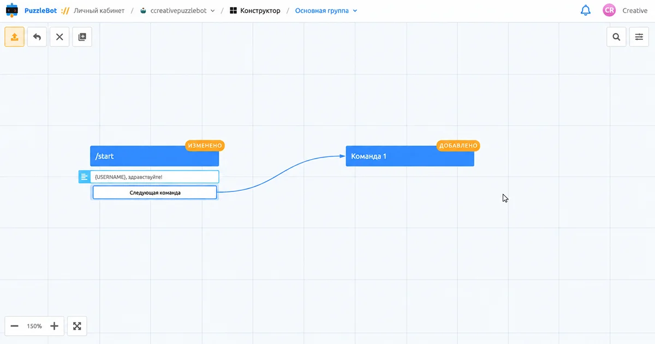Open the notifications bell

(x=586, y=10)
